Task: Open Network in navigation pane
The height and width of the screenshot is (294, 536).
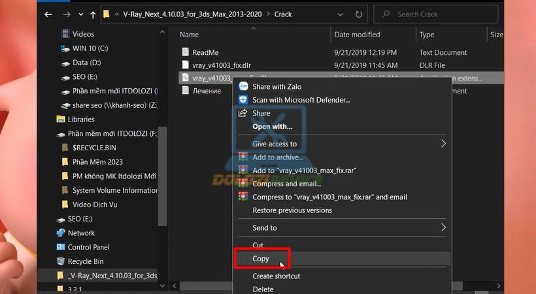Action: pyautogui.click(x=81, y=233)
